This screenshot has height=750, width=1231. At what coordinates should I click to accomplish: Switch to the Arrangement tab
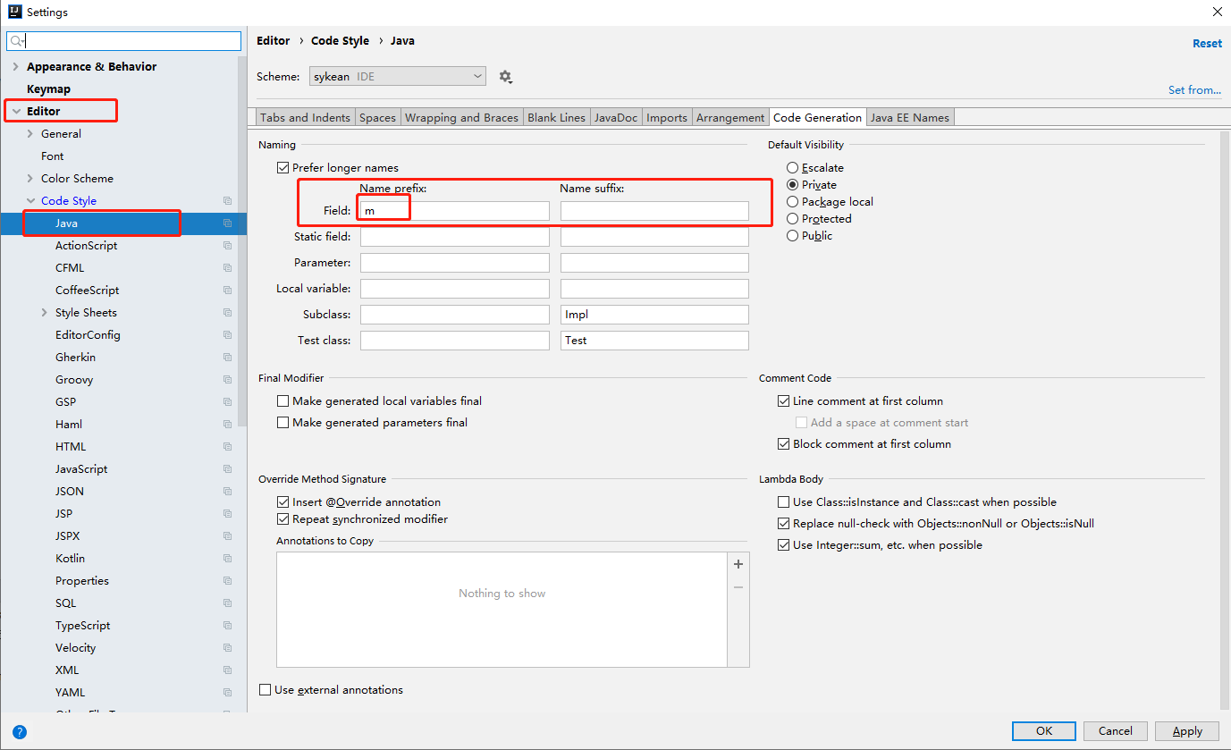730,118
